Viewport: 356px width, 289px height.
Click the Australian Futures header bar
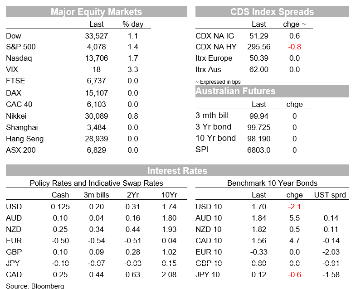click(x=272, y=91)
